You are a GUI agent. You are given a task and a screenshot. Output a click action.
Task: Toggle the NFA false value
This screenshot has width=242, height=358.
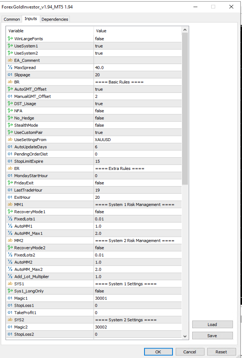[x=99, y=111]
